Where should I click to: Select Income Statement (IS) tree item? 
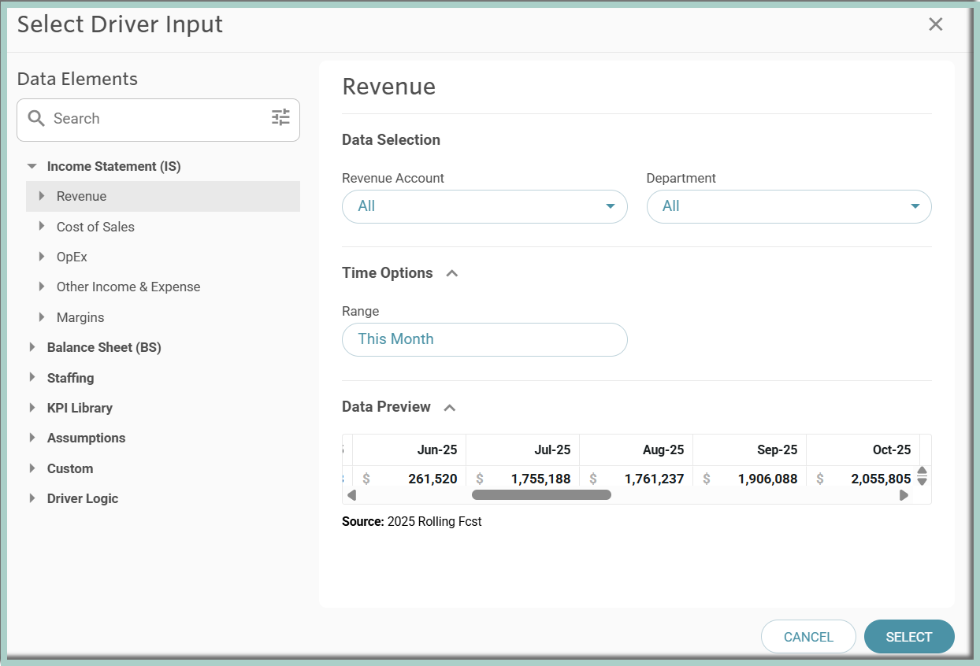[114, 166]
